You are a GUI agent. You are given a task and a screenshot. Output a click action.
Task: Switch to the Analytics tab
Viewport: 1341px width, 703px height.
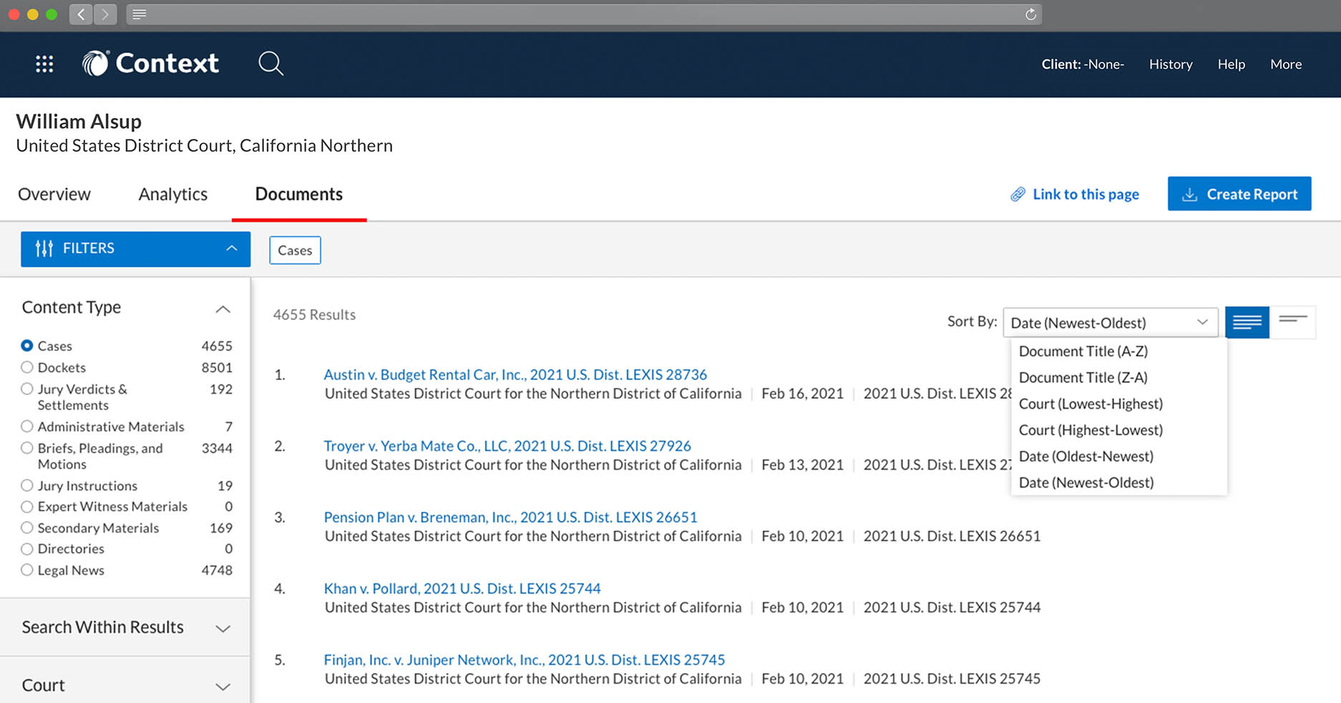click(x=172, y=194)
